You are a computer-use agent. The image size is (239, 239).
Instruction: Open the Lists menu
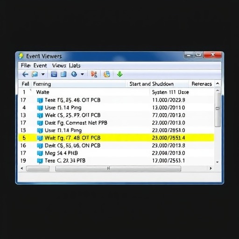tap(75, 65)
